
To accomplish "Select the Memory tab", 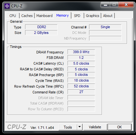I will click(x=62, y=15).
